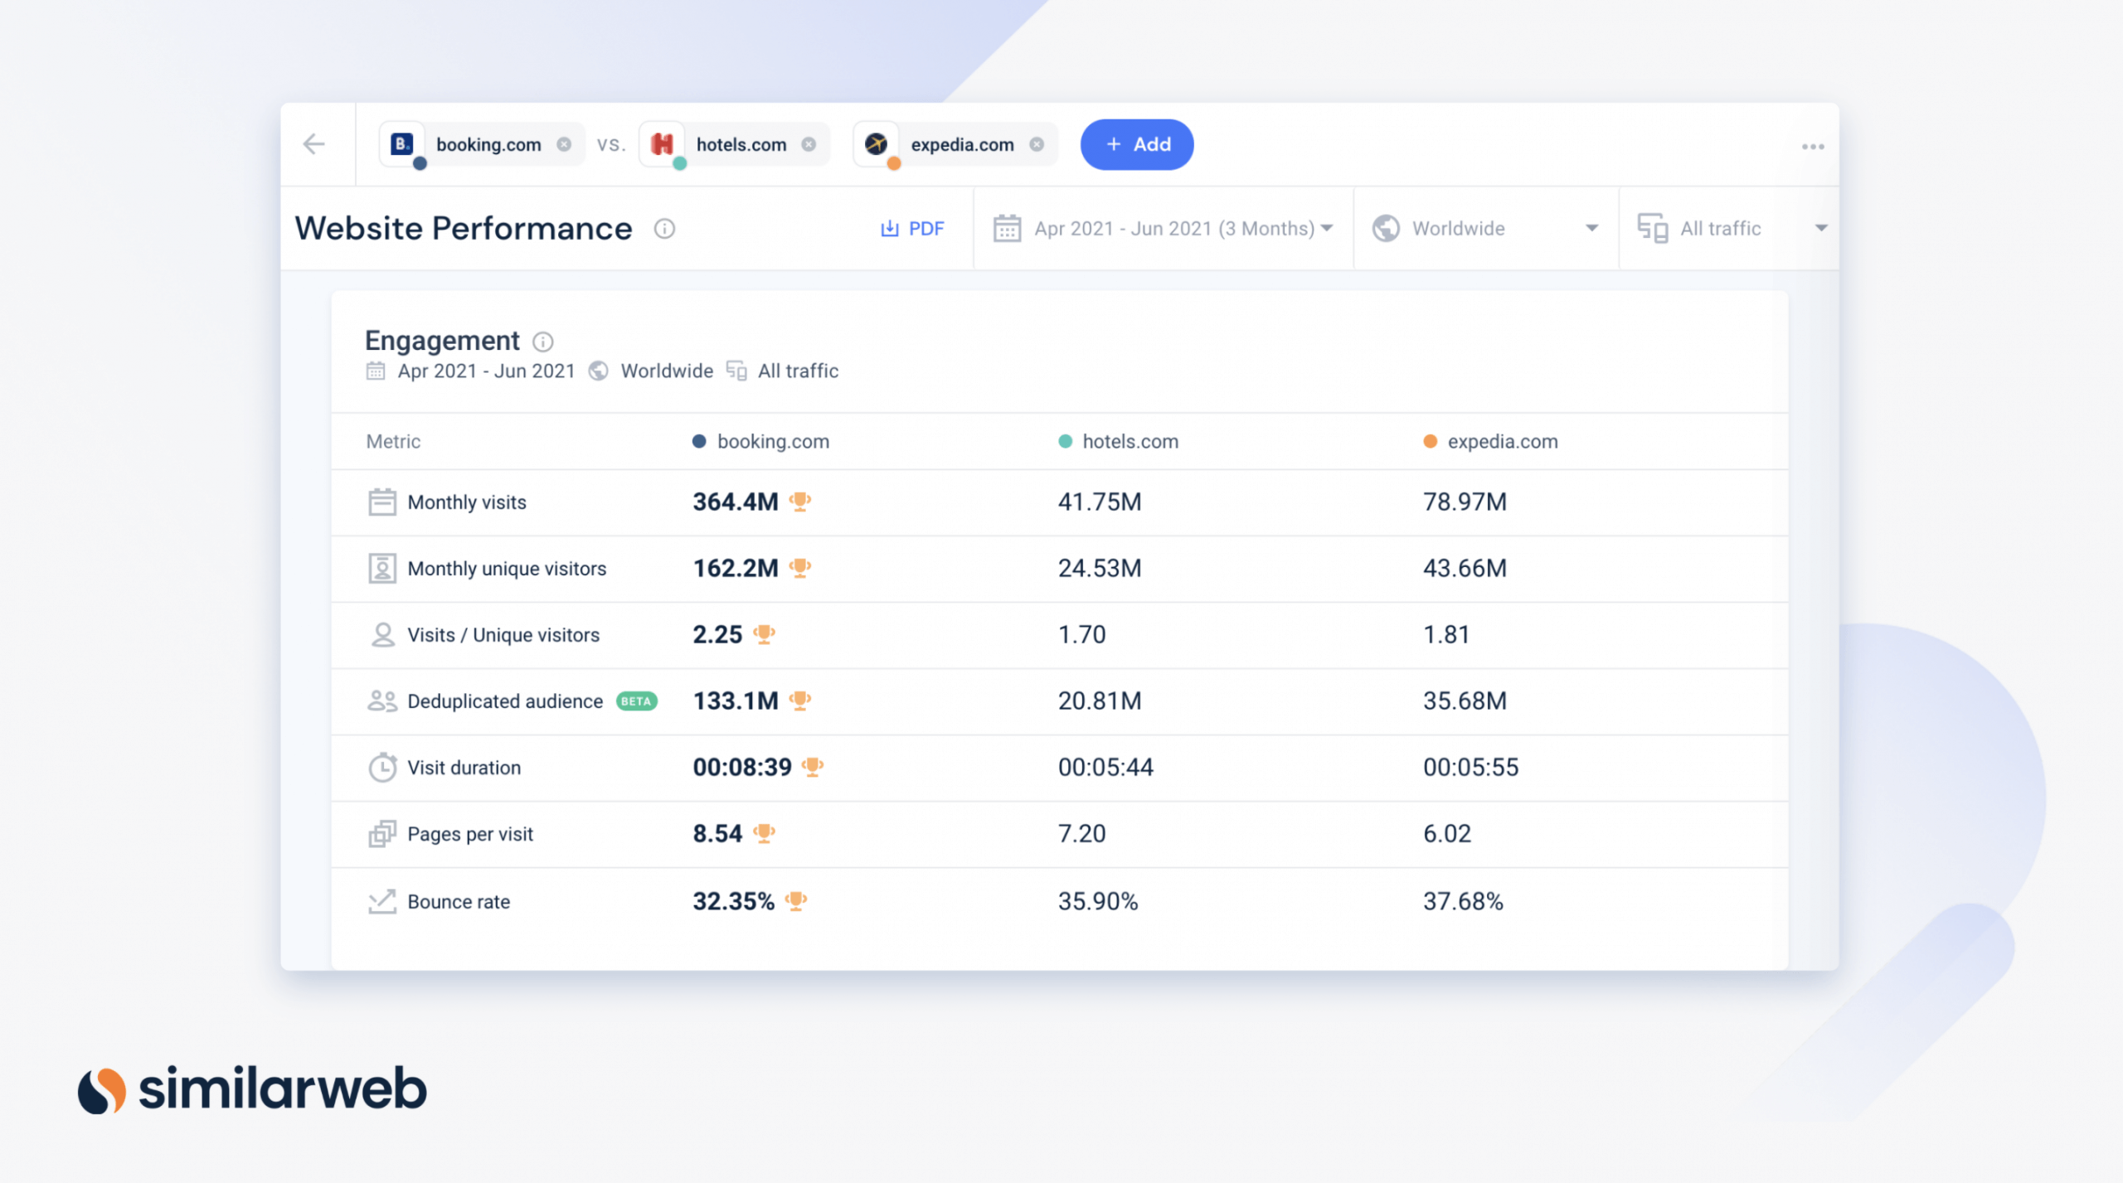Click the back navigation arrow button

point(315,144)
